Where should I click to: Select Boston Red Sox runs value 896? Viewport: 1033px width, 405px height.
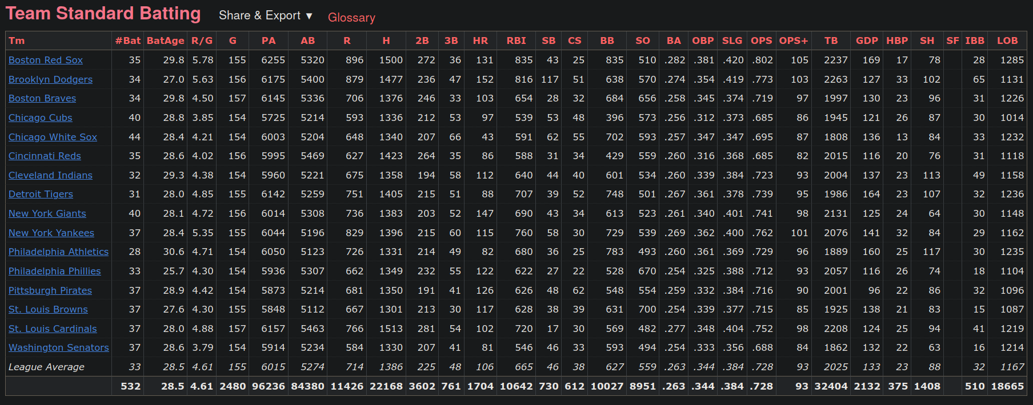pos(354,60)
